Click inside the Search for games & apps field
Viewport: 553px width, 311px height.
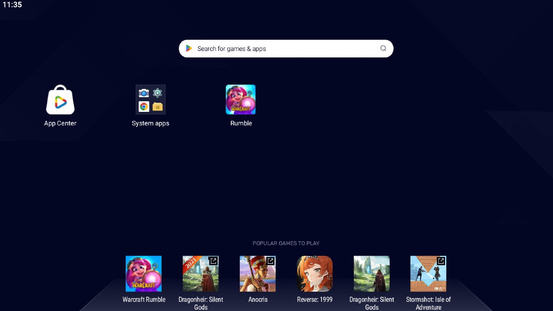(285, 48)
